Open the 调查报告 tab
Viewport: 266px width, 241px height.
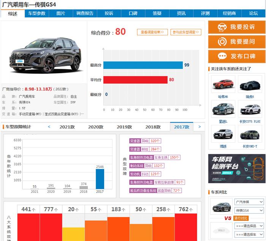click(85, 13)
